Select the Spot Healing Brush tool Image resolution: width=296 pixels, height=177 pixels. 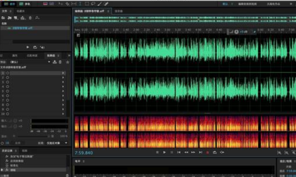point(106,4)
